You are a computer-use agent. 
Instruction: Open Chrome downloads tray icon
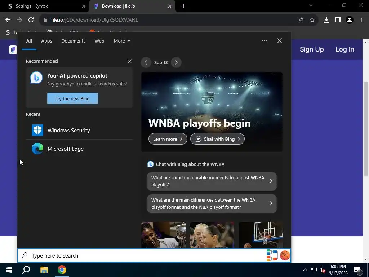[326, 20]
